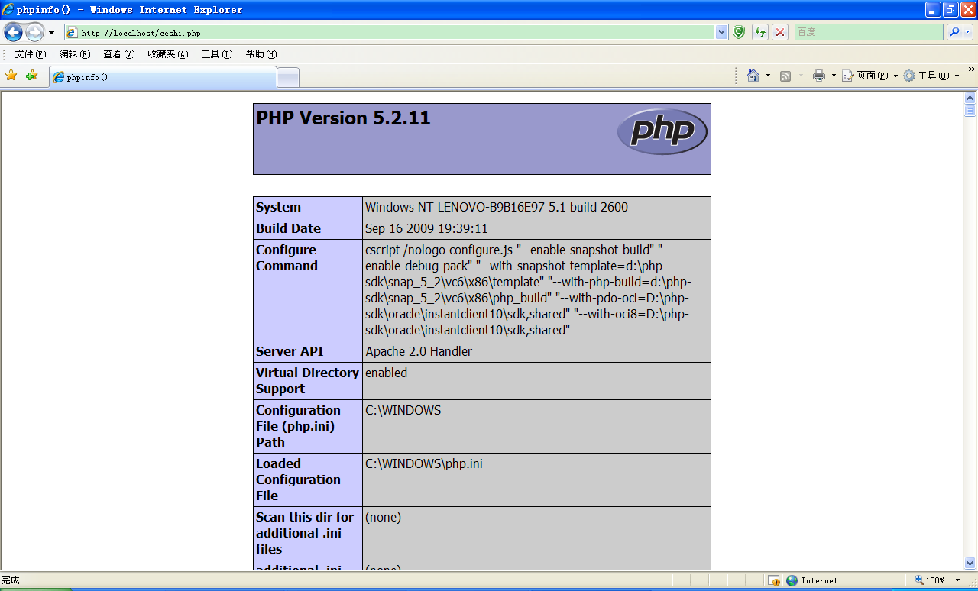Click the vertical scrollbar up arrow
Image resolution: width=978 pixels, height=591 pixels.
(x=970, y=98)
